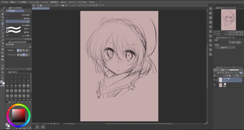Click the canvas horizontal scrollbar
The image size is (244, 130).
pyautogui.click(x=139, y=124)
